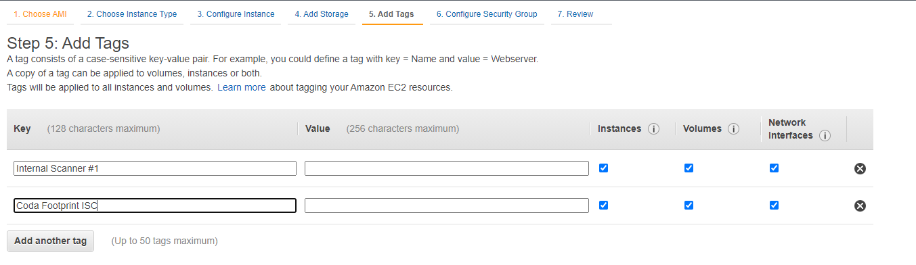Open 3. Configure Instance tab
Image resolution: width=916 pixels, height=265 pixels.
pos(236,14)
